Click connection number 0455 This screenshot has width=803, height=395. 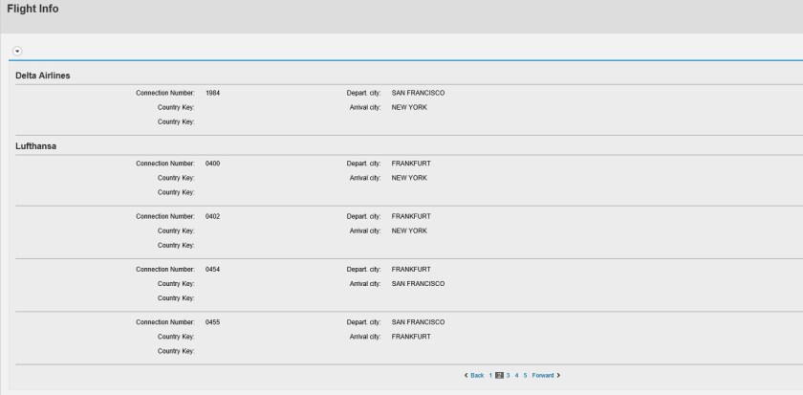212,321
